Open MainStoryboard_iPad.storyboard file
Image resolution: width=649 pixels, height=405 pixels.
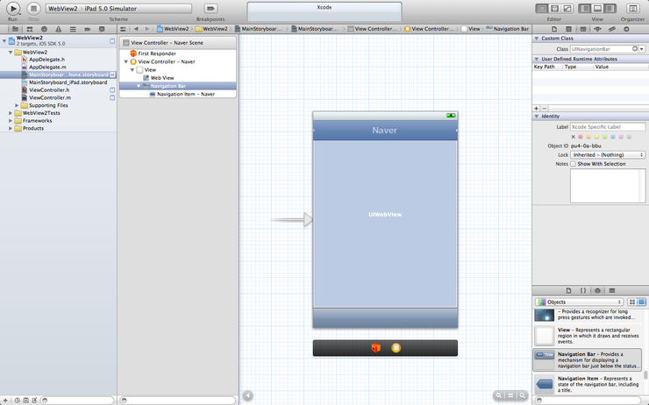(x=68, y=82)
